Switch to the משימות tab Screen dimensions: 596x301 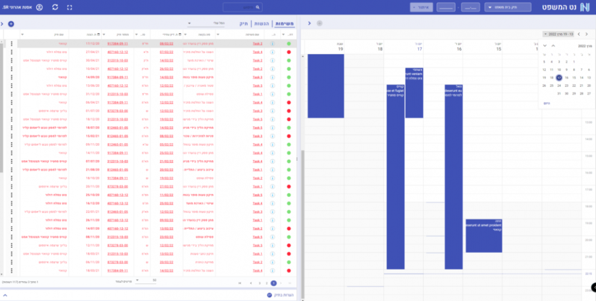(284, 24)
